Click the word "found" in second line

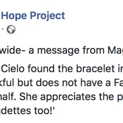click(41, 69)
